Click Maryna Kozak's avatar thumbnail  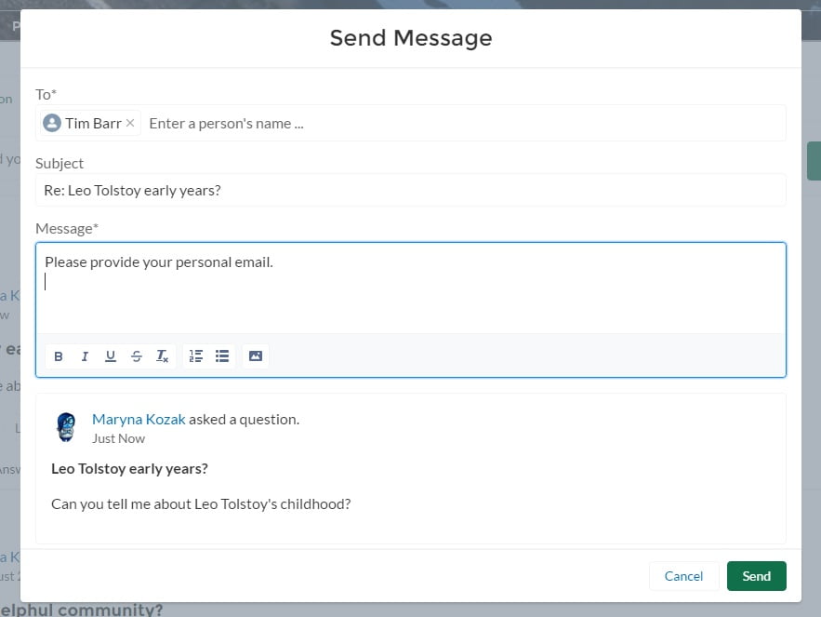pos(66,427)
